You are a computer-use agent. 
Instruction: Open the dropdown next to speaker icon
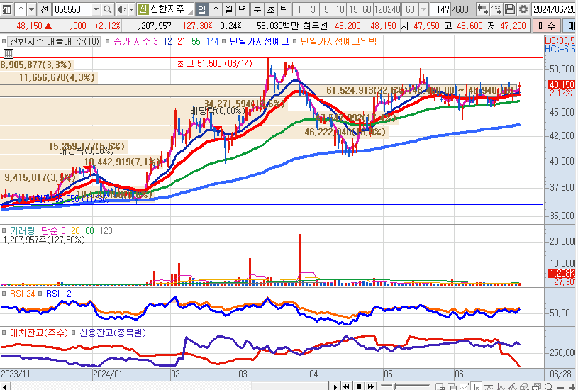(x=131, y=9)
